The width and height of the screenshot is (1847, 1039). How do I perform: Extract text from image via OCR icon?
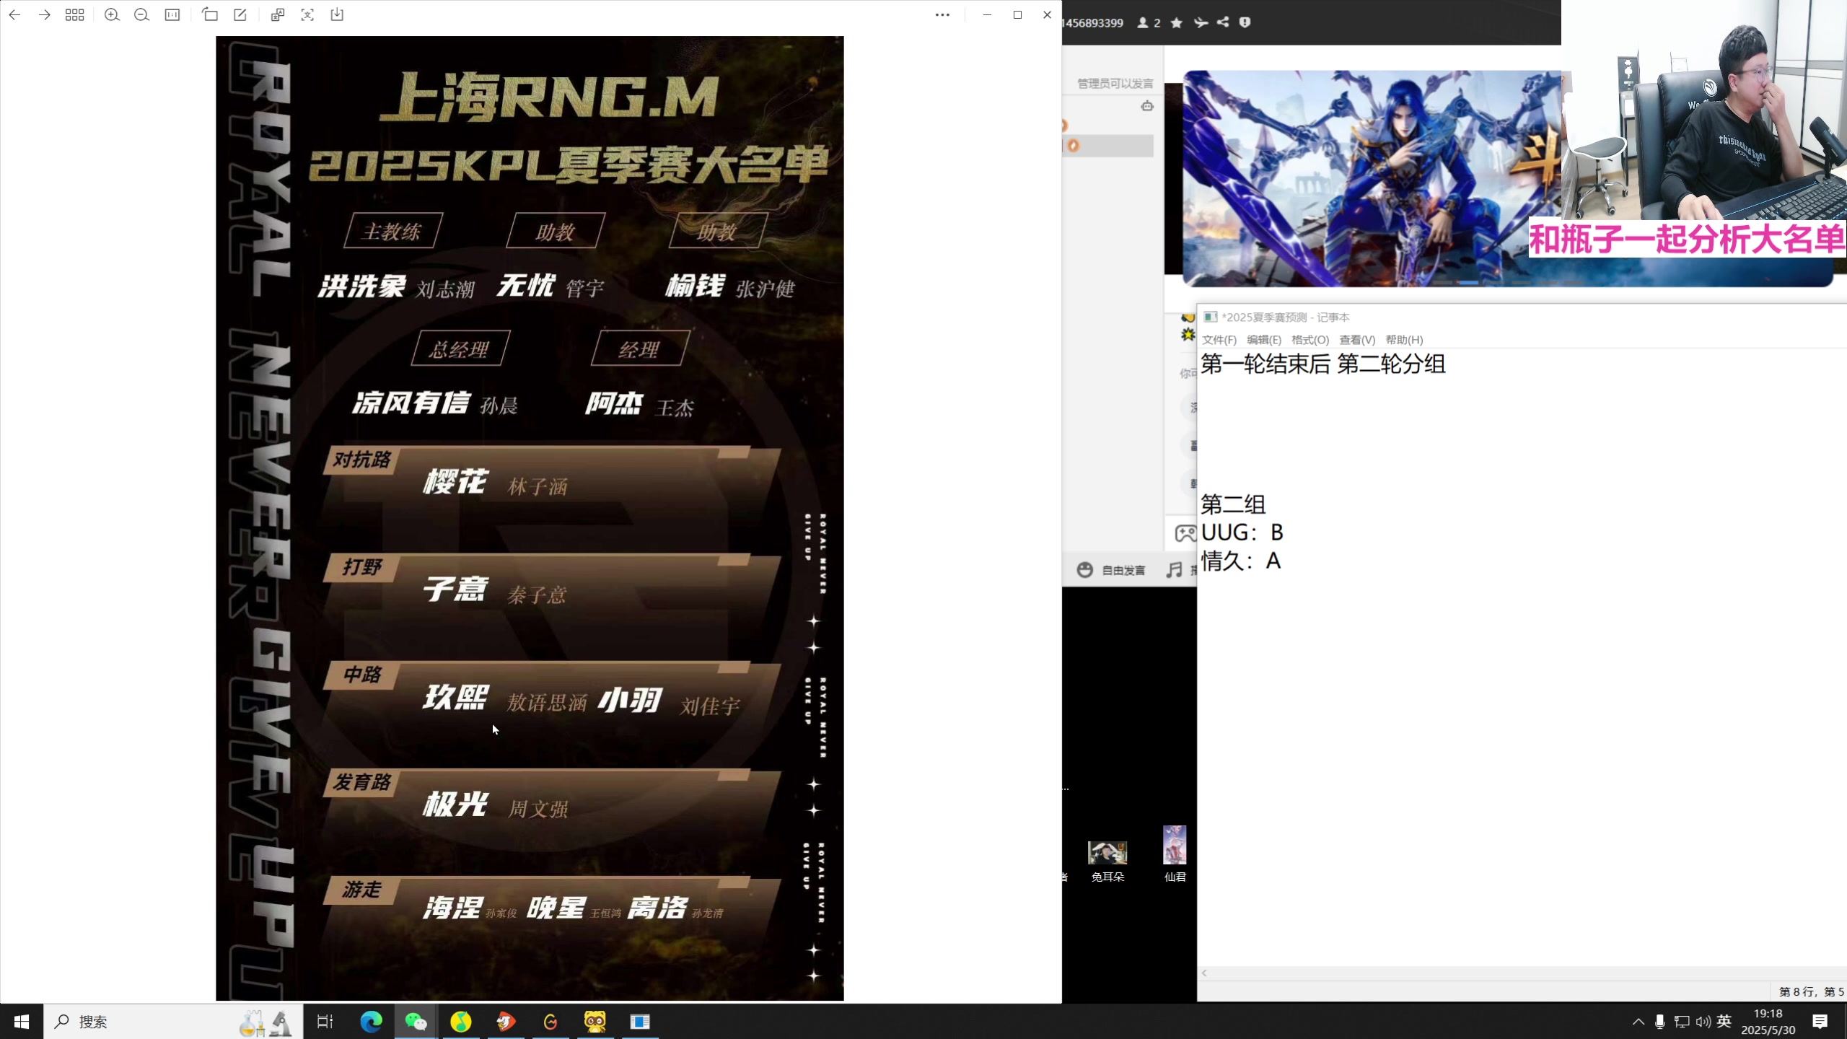click(x=307, y=14)
